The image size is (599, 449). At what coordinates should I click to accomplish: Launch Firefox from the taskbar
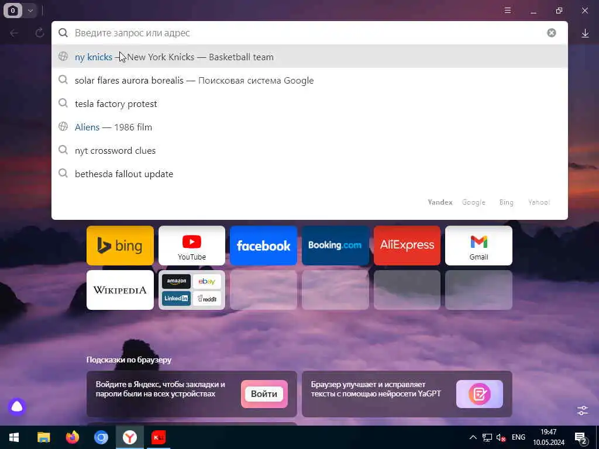click(72, 437)
